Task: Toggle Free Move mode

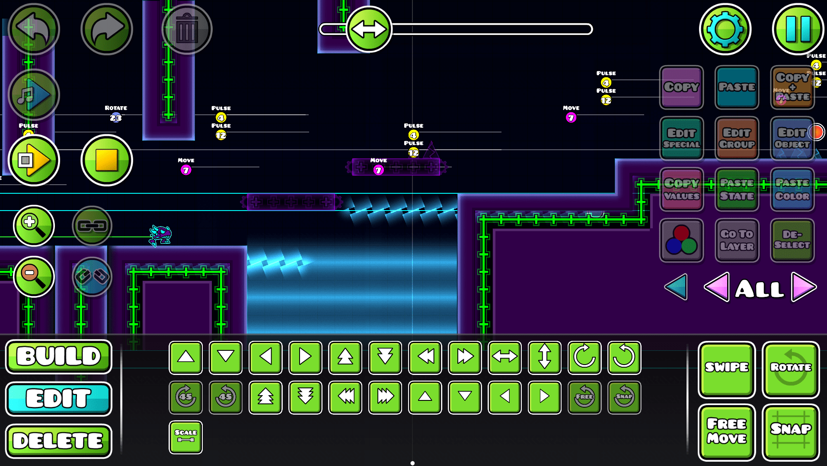Action: click(x=727, y=432)
